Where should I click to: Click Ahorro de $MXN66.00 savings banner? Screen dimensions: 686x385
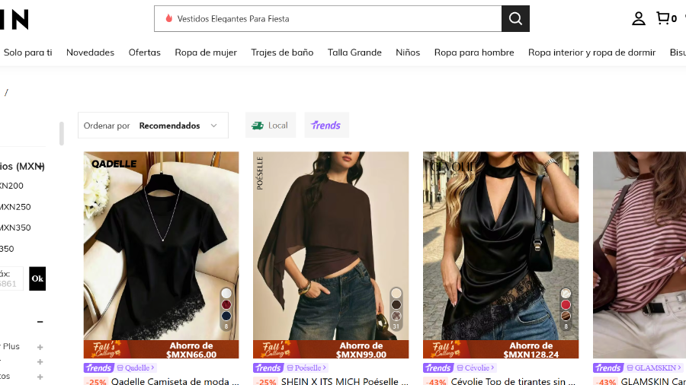tap(161, 350)
